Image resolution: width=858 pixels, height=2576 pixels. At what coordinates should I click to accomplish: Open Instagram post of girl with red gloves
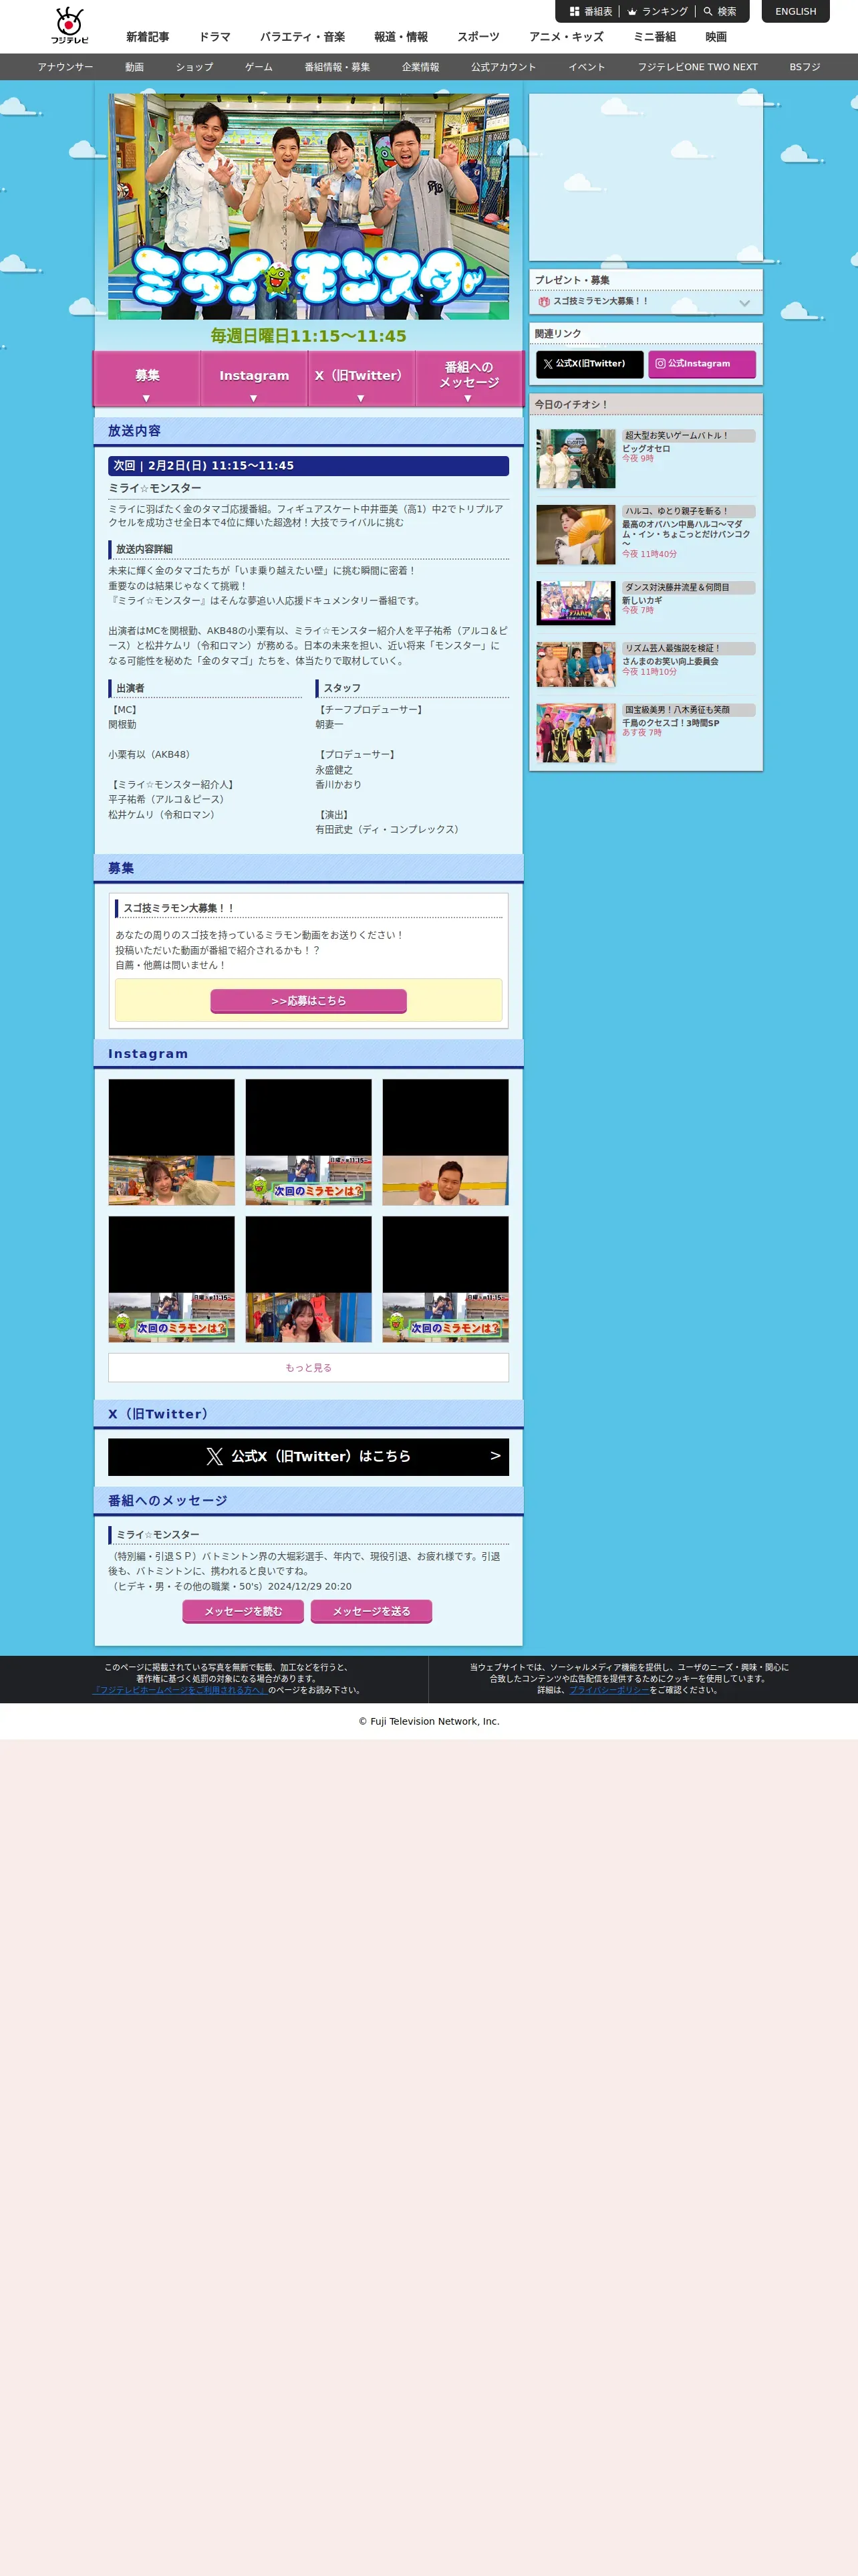tap(309, 1279)
